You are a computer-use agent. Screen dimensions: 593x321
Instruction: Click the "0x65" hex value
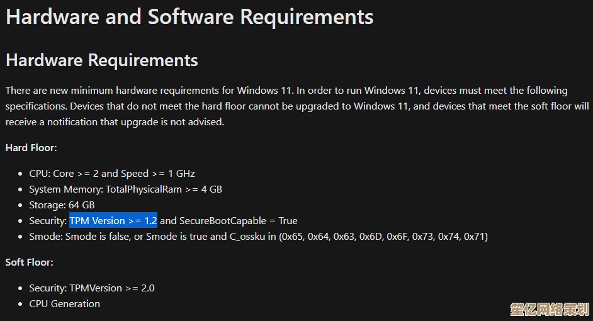(293, 237)
